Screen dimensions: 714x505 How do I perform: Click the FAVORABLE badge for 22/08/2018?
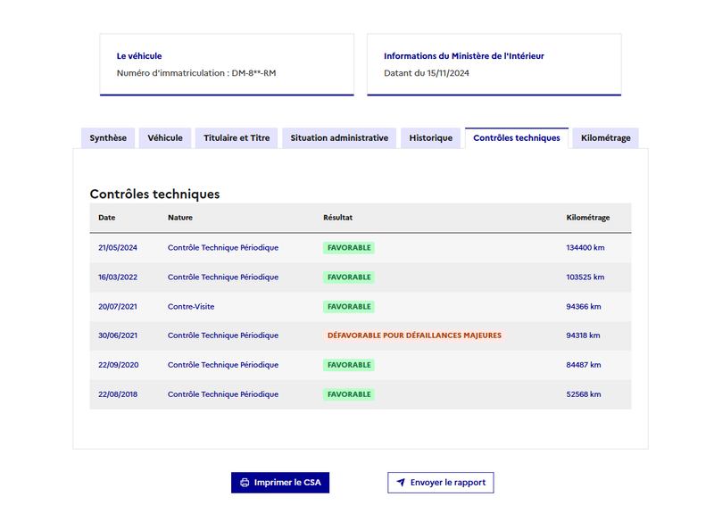[349, 394]
